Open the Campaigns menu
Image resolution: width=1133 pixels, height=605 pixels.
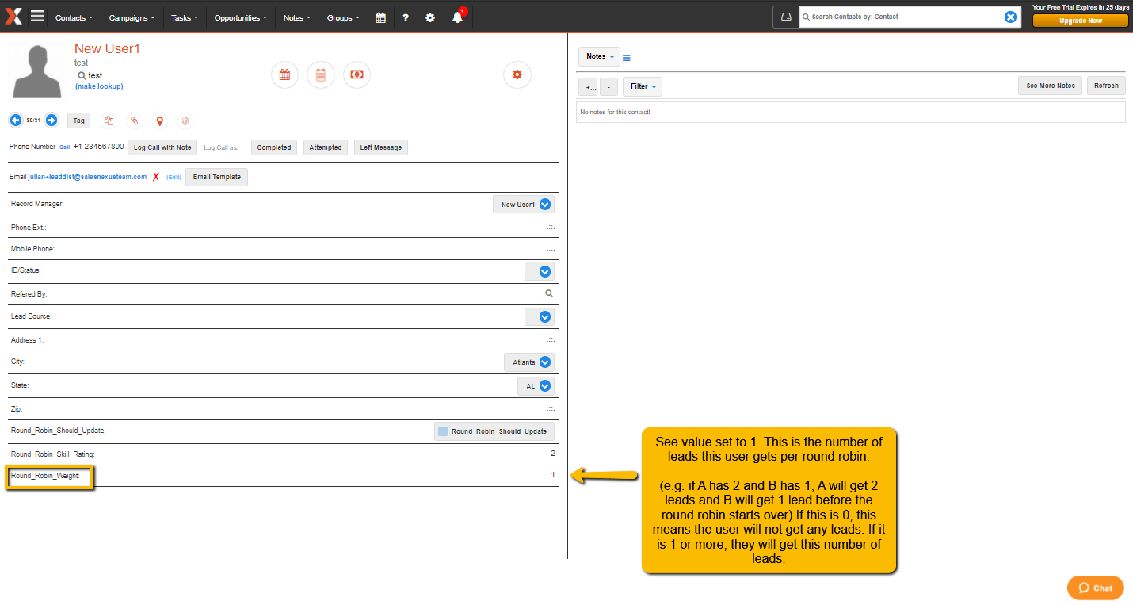point(132,17)
